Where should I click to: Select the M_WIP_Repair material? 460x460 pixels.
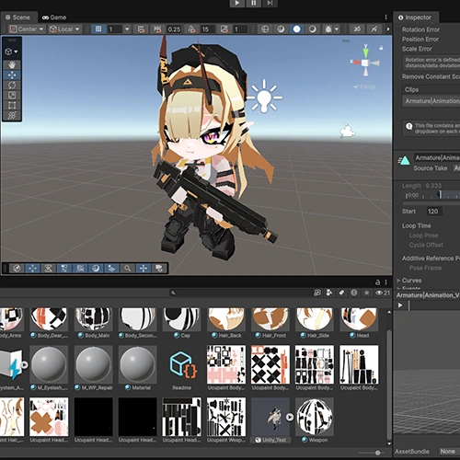93,368
